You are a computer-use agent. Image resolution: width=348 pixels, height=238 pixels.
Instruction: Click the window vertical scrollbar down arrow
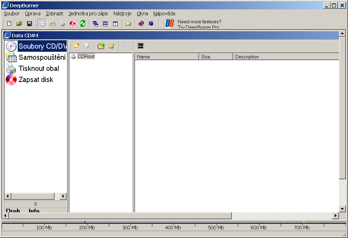(342, 209)
